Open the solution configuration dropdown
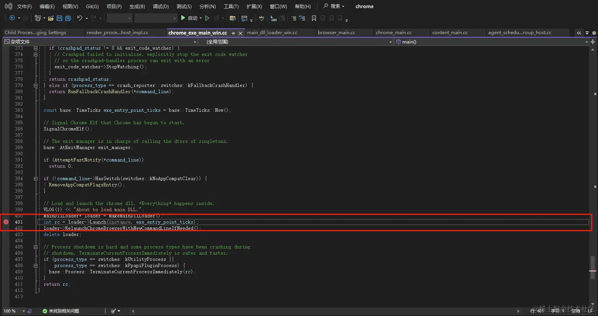Screen dimensions: 598x316 pyautogui.click(x=119, y=18)
